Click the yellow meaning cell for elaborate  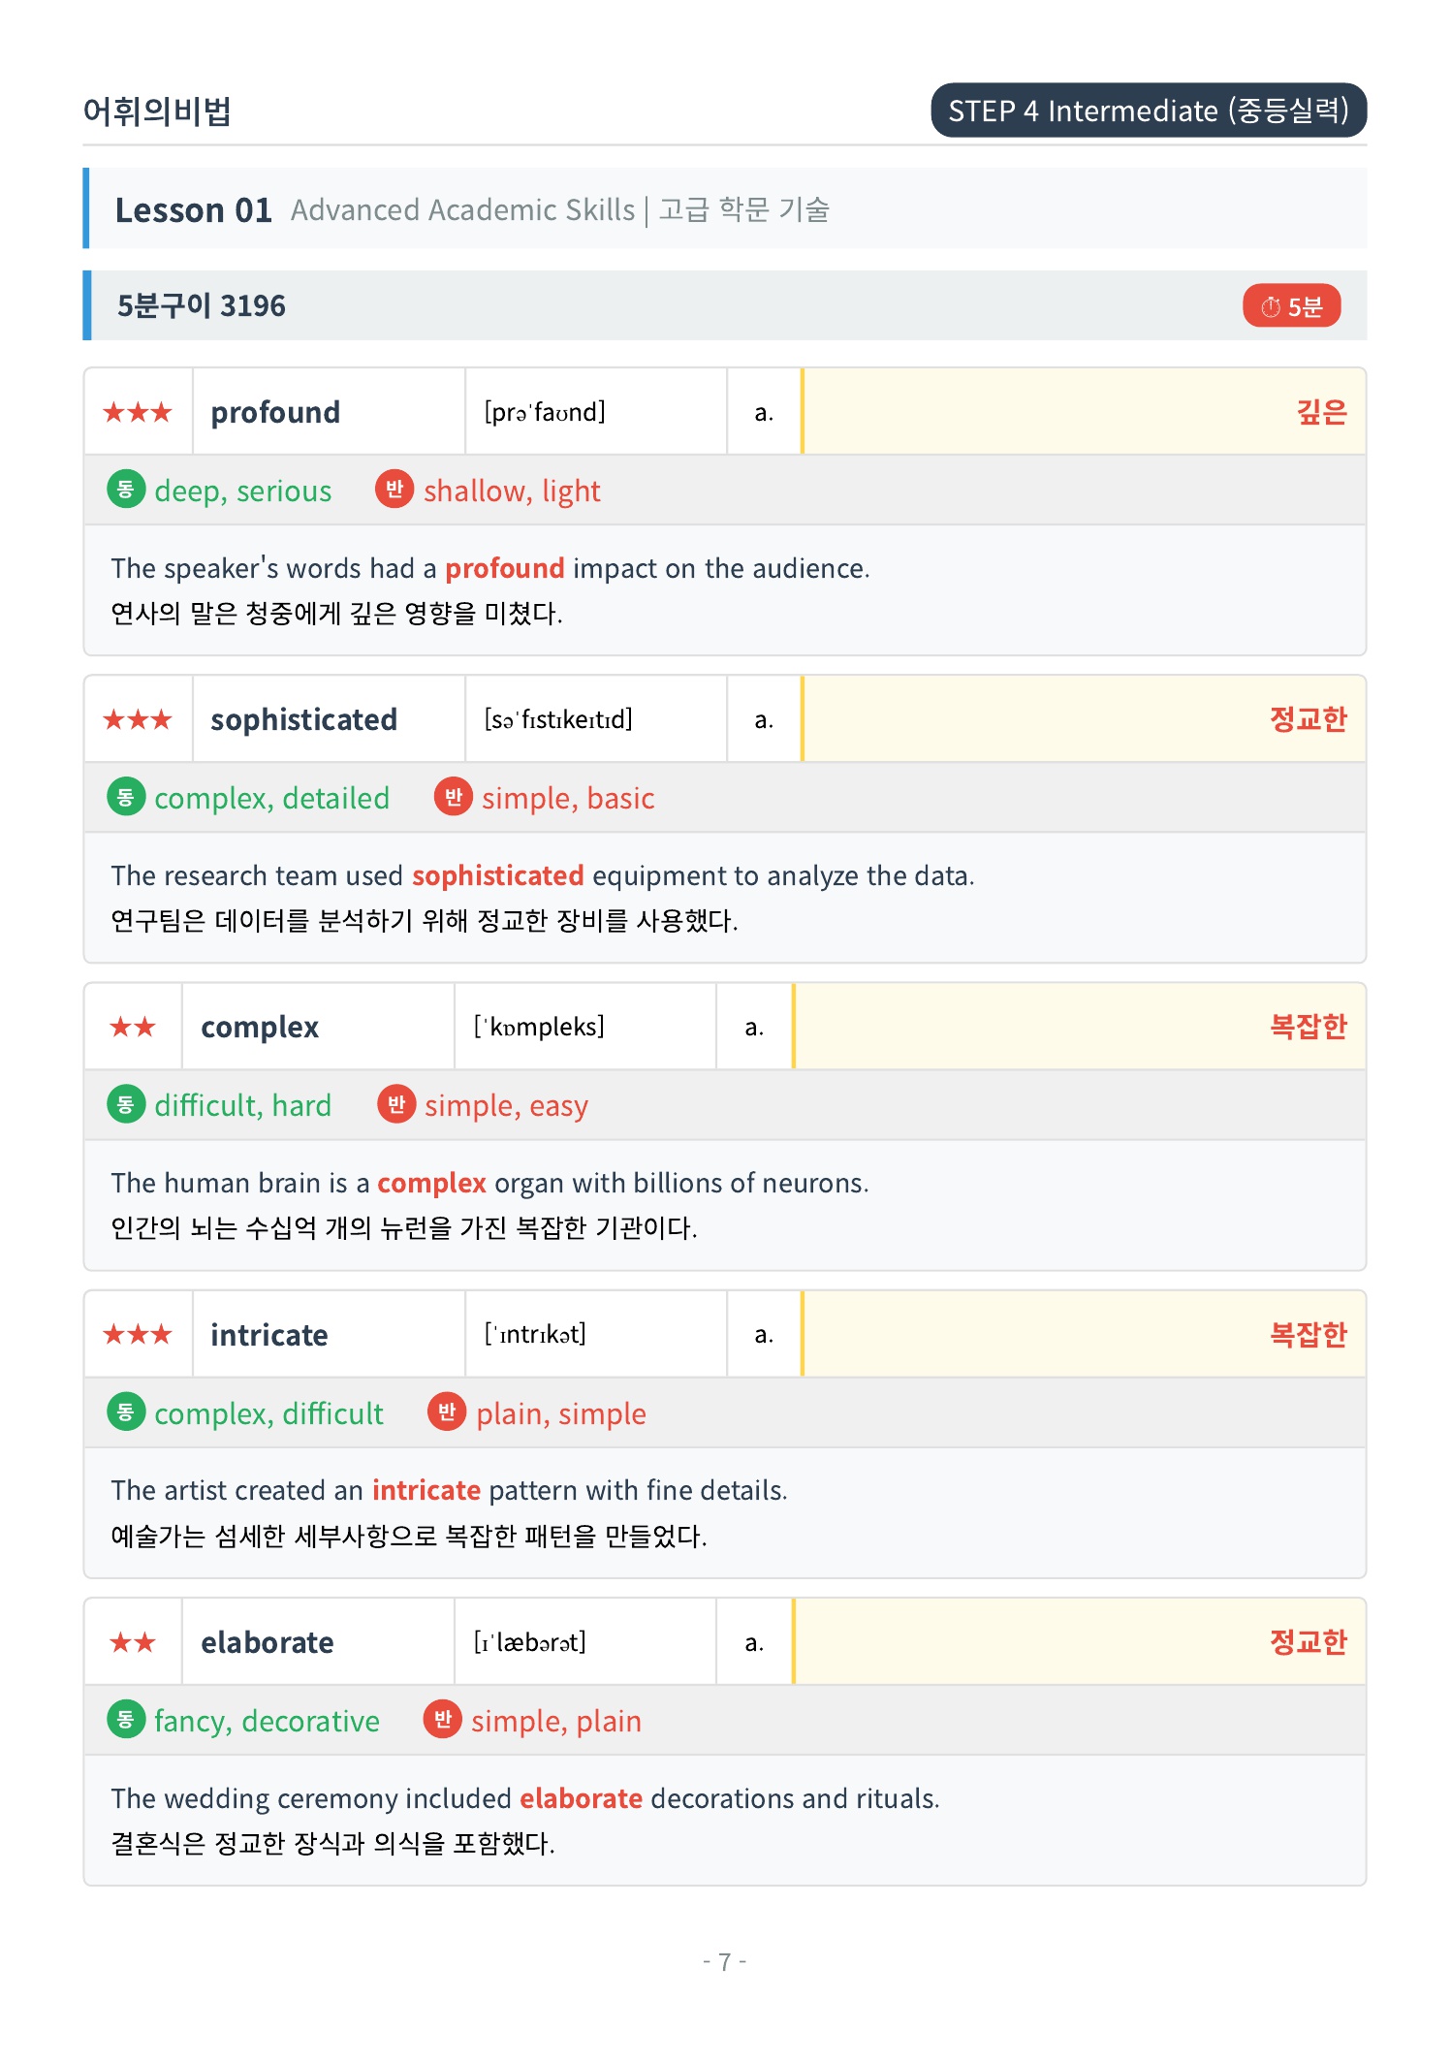[x=1079, y=1642]
